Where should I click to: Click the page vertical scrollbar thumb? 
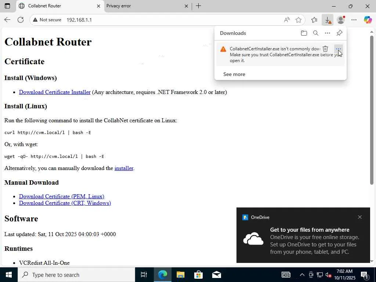(x=372, y=110)
